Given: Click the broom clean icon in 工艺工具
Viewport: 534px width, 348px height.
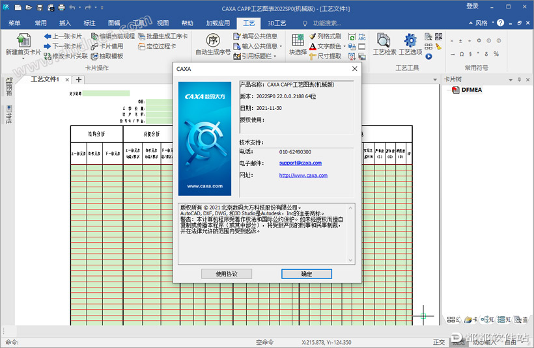Looking at the screenshot, I should click(x=438, y=47).
